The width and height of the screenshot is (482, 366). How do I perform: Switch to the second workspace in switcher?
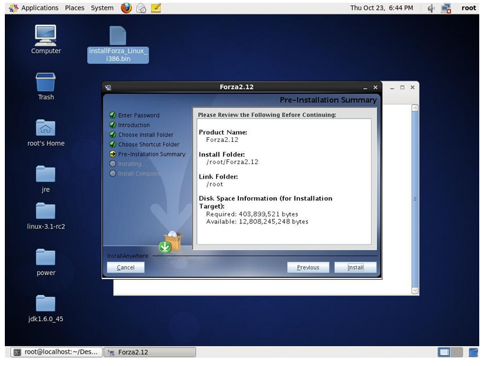click(456, 352)
